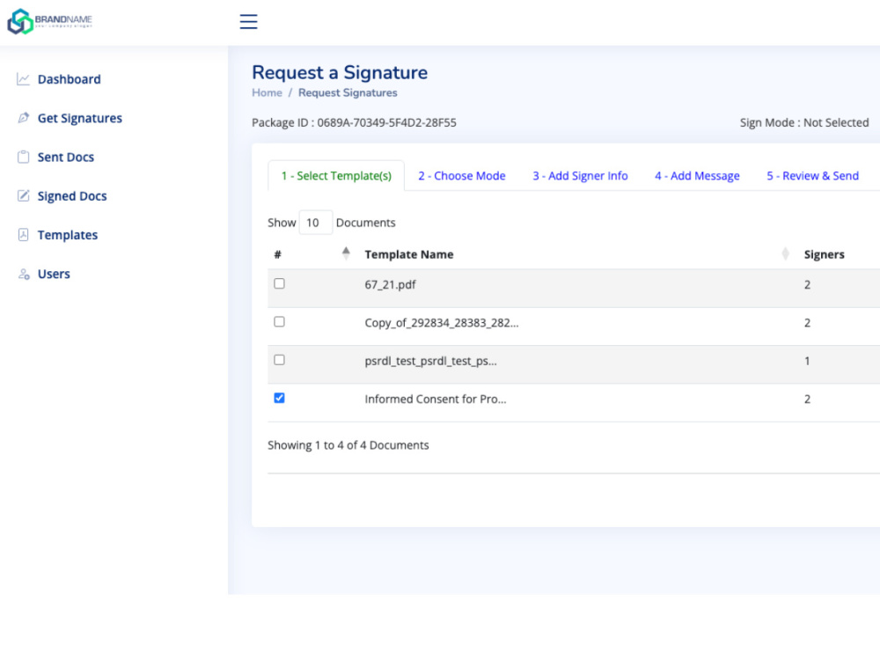
Task: Click Sign Mode : Not Selected text
Action: [x=803, y=122]
